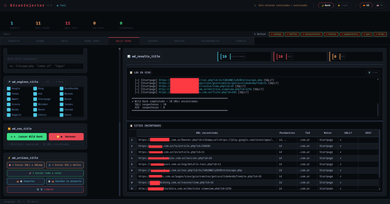Screen dimensions: 390x204
Task: Select the ES language button
Action: coord(366,6)
